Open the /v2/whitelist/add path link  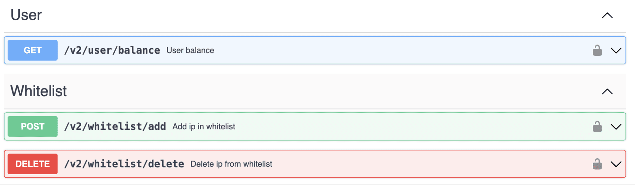115,126
